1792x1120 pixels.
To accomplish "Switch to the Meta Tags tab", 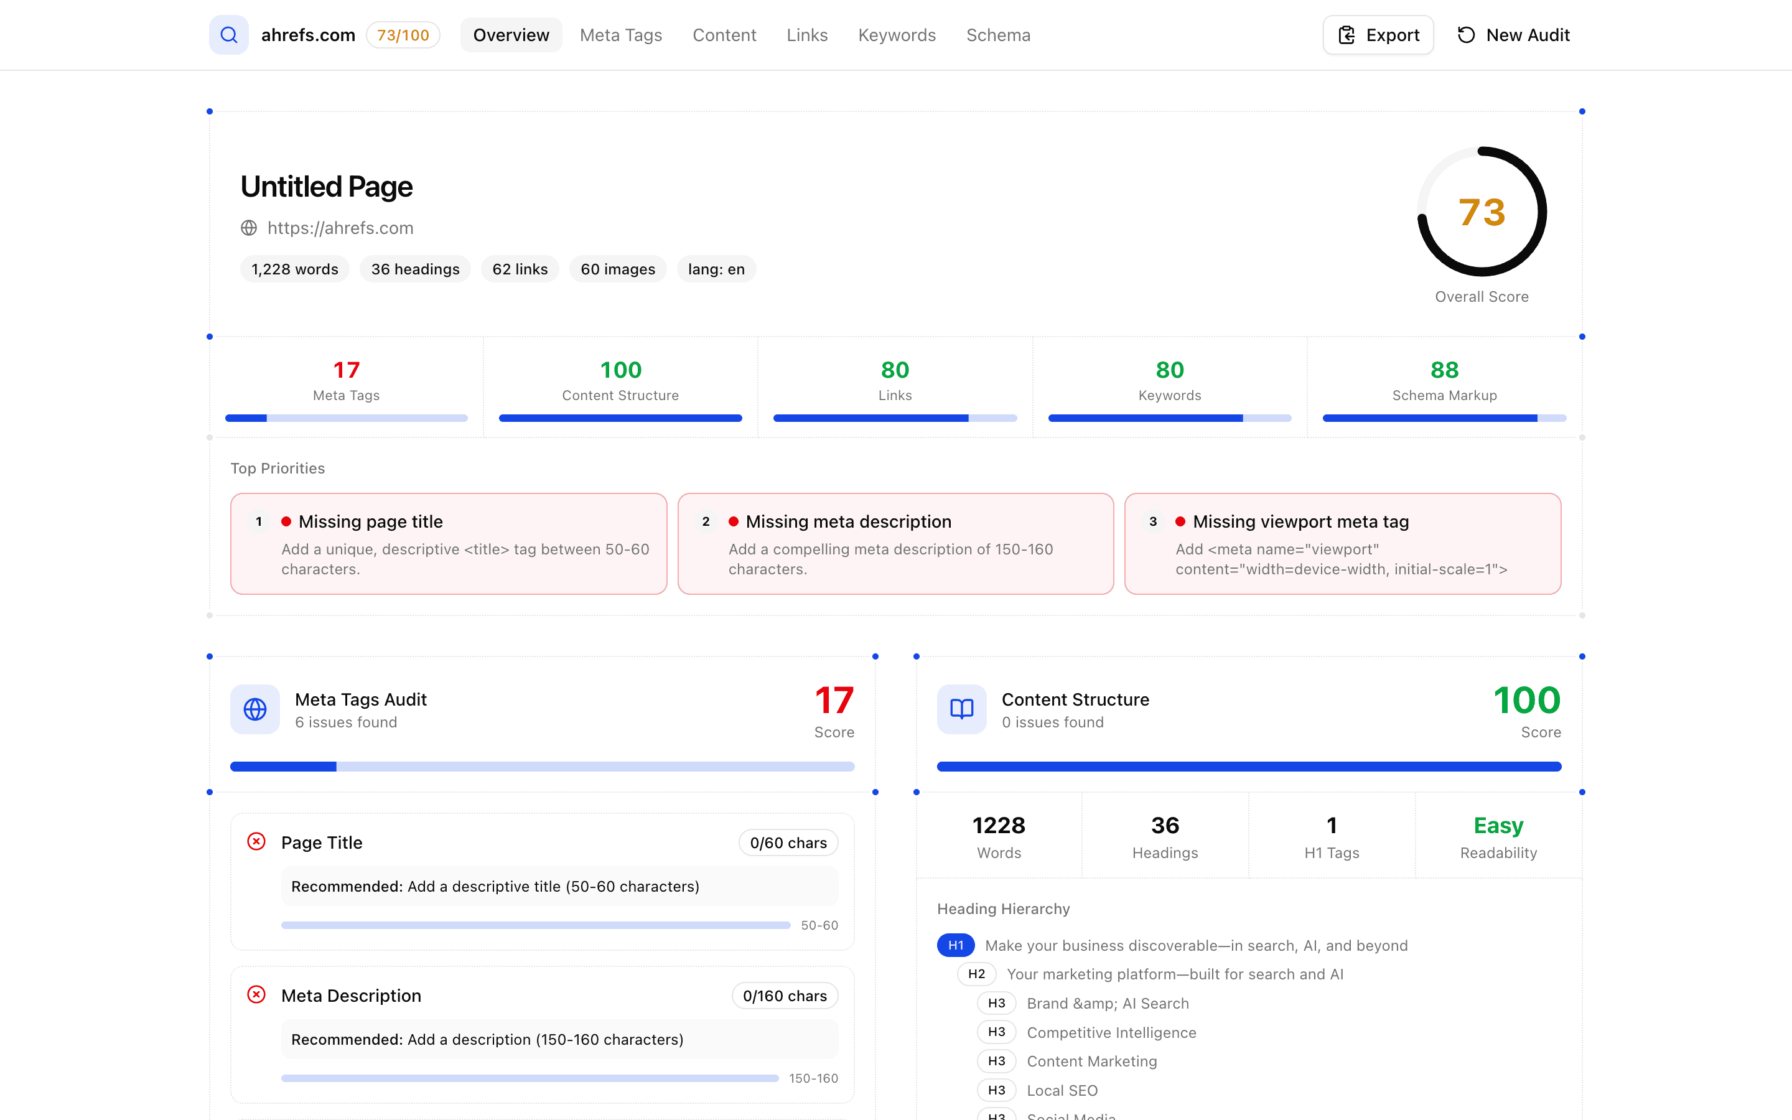I will [621, 35].
